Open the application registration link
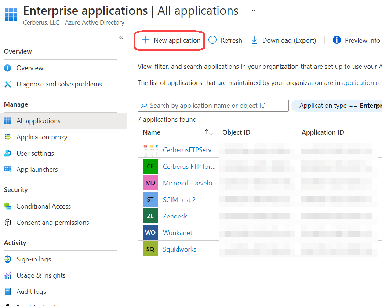 pos(362,83)
